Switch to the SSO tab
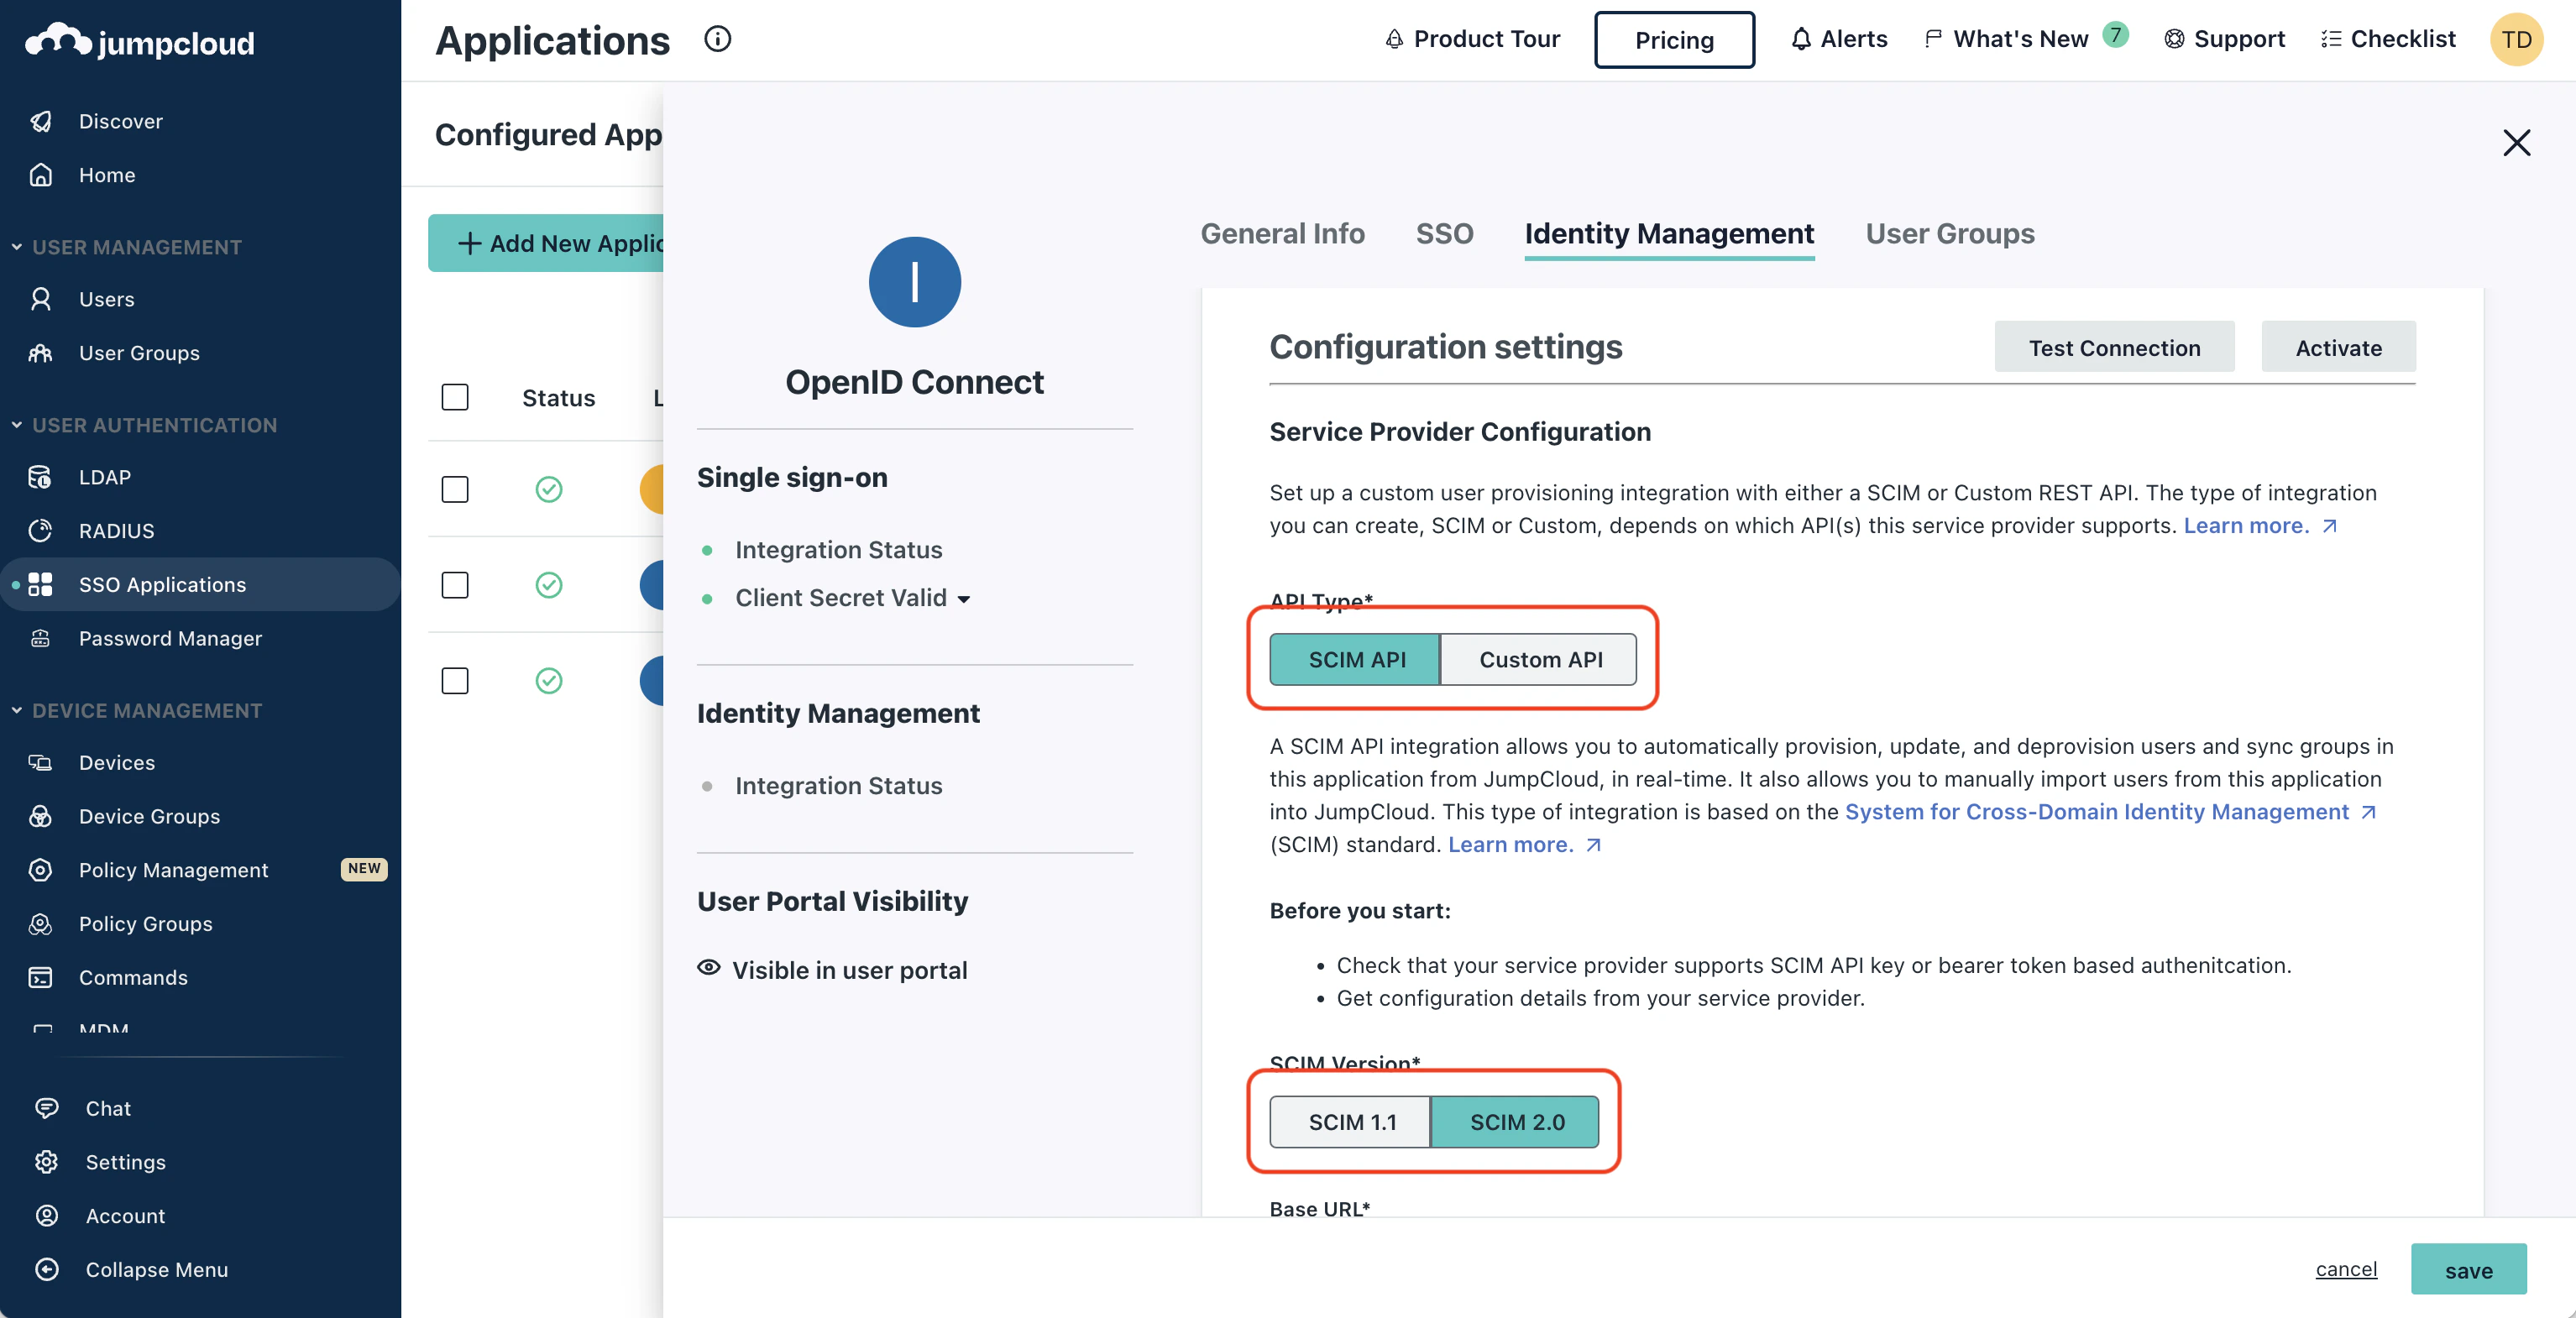Screen dimensions: 2576x1318 (x=1444, y=234)
